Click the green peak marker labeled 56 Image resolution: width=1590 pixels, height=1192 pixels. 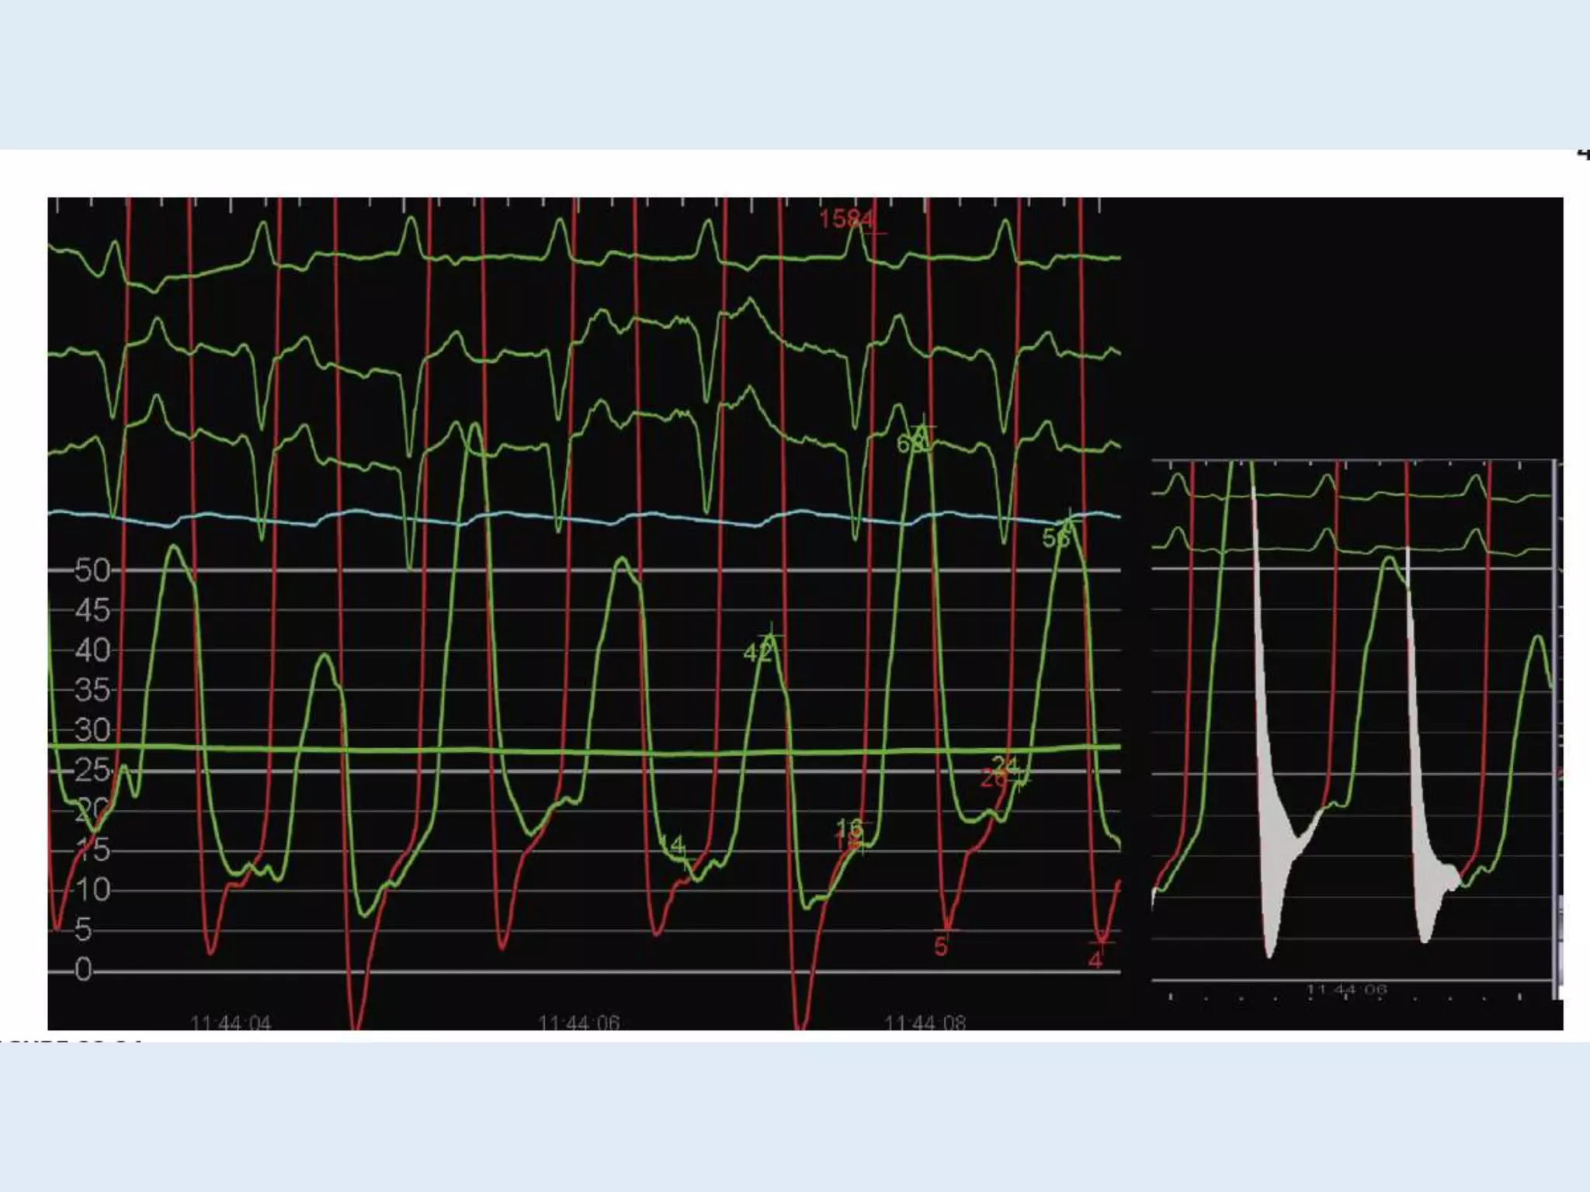1057,537
